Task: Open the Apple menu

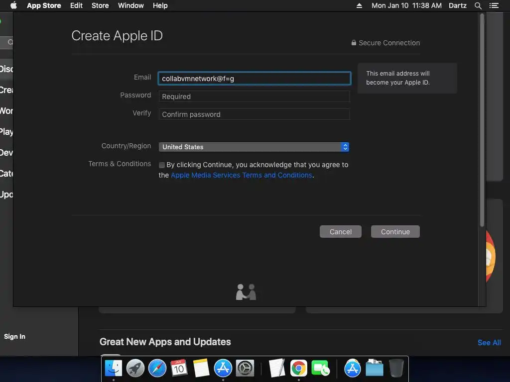Action: coord(13,5)
